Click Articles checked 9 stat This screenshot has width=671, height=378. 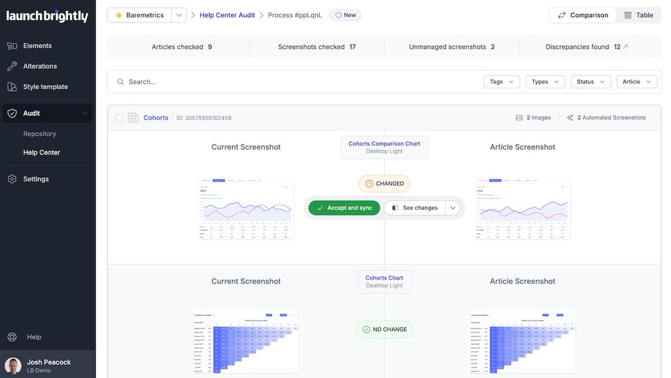(182, 47)
